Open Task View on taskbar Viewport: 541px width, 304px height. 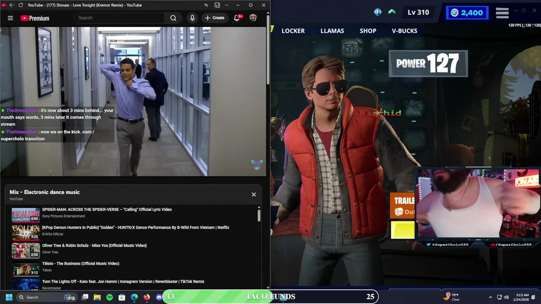click(85, 297)
